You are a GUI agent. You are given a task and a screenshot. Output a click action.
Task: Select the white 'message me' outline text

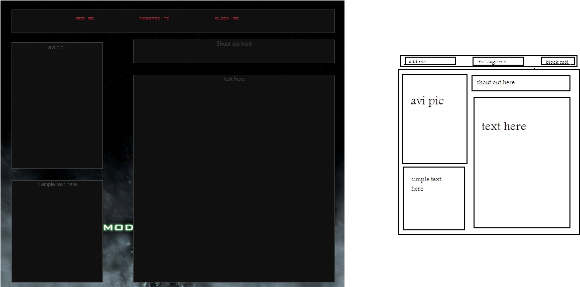pyautogui.click(x=492, y=62)
